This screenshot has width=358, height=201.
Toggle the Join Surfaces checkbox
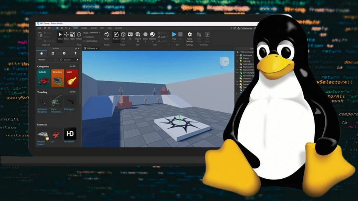click(x=85, y=41)
